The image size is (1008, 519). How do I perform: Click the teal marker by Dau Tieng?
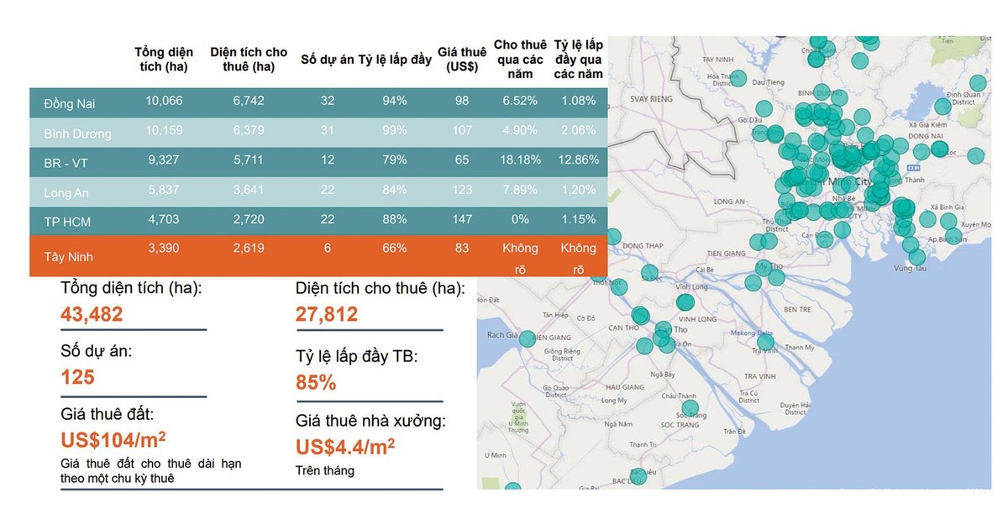pyautogui.click(x=740, y=79)
